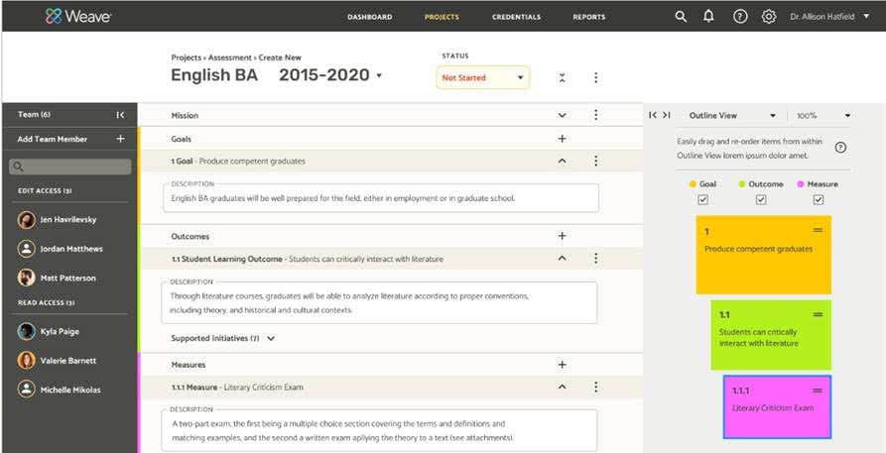Uncheck the Outcome checkbox in outline legend
886x453 pixels.
(x=761, y=199)
